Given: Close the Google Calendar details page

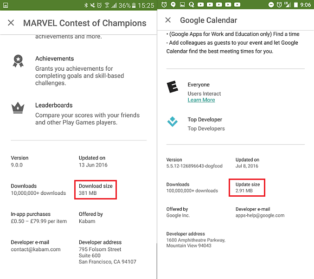Looking at the screenshot, I should click(x=168, y=20).
